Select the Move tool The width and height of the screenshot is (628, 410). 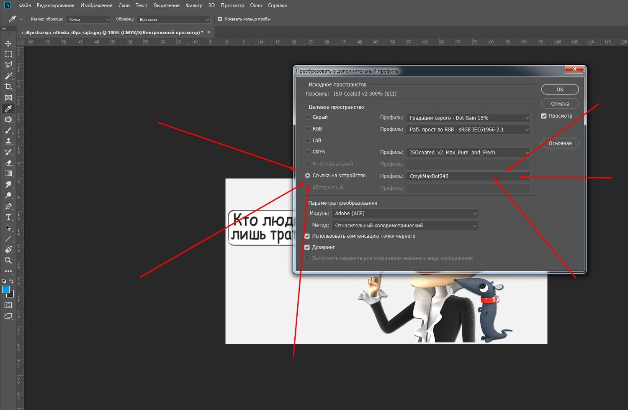click(x=8, y=43)
